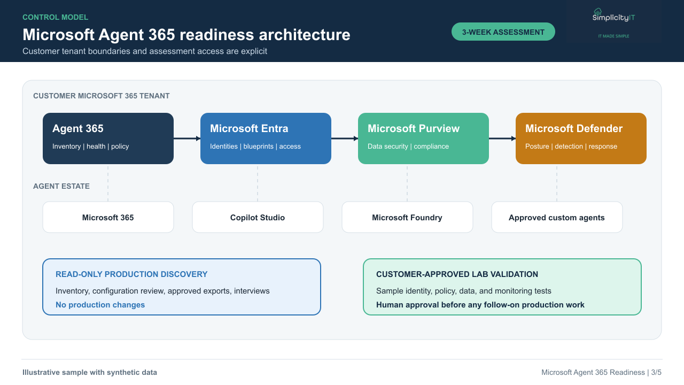Click 'Posture | detection | response' text
This screenshot has height=385, width=684.
[571, 147]
